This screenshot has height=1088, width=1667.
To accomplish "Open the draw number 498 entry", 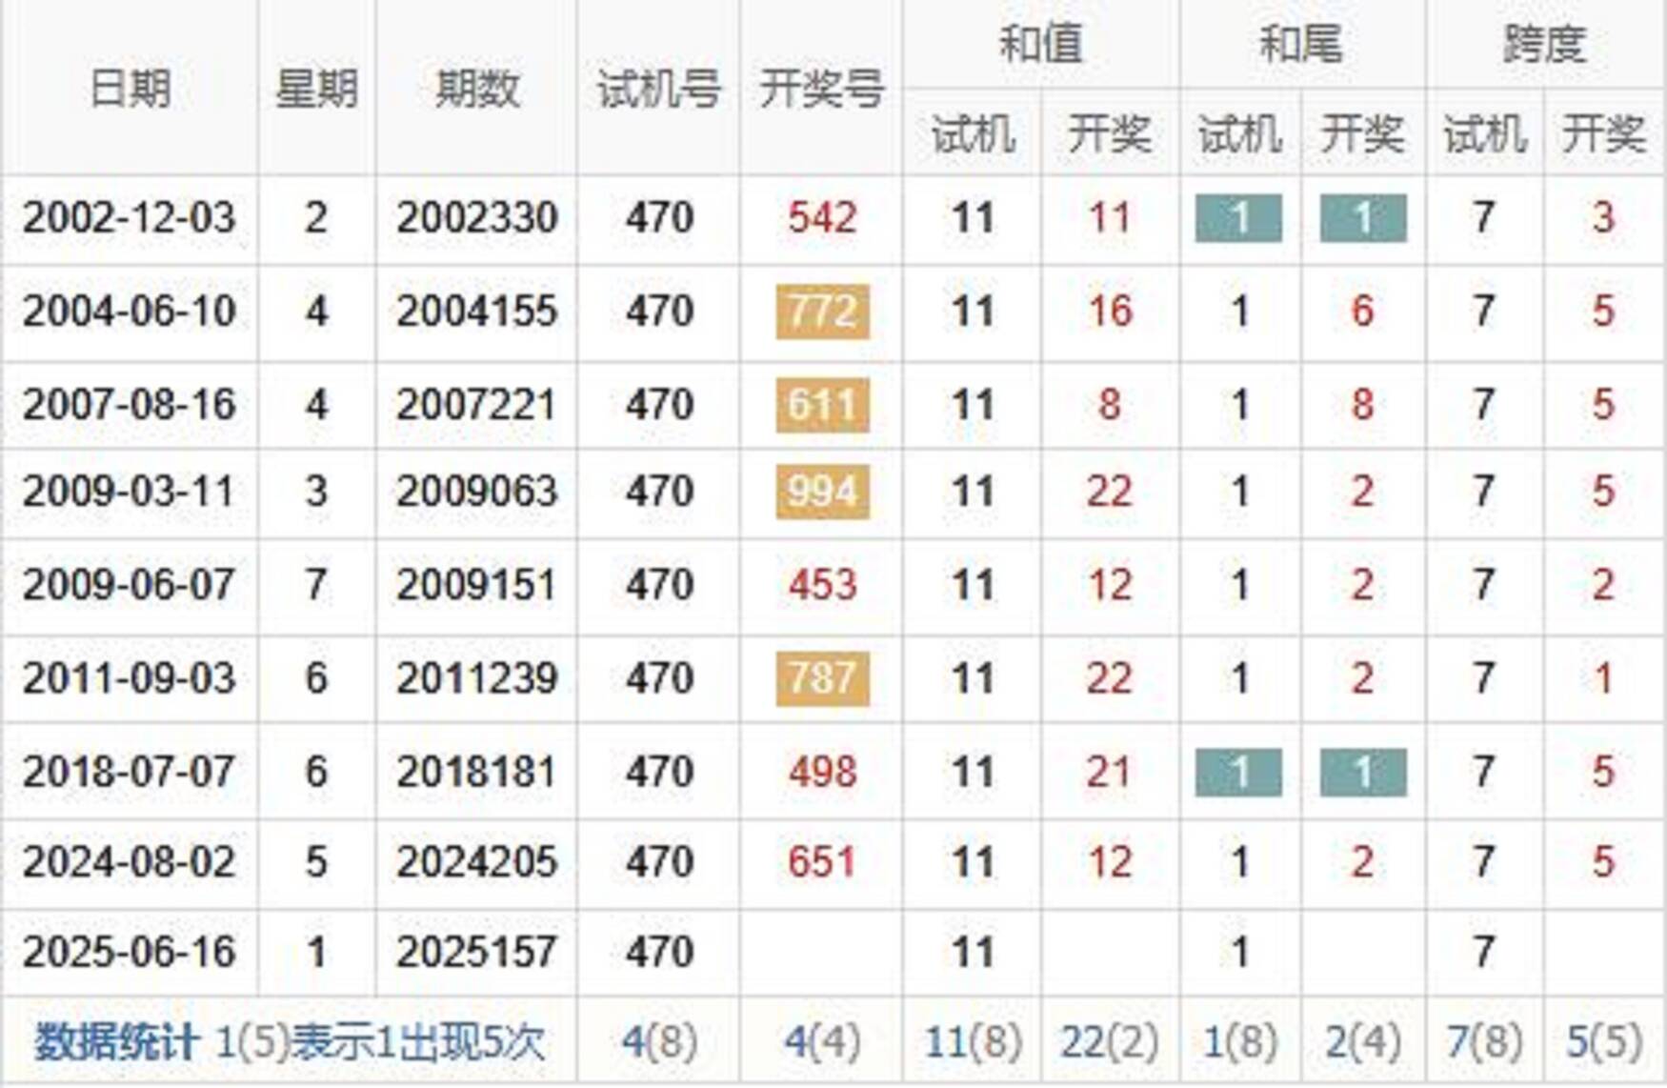I will click(x=822, y=772).
